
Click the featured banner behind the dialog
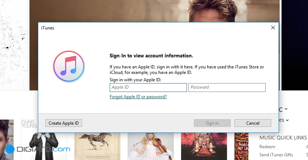pyautogui.click(x=155, y=11)
